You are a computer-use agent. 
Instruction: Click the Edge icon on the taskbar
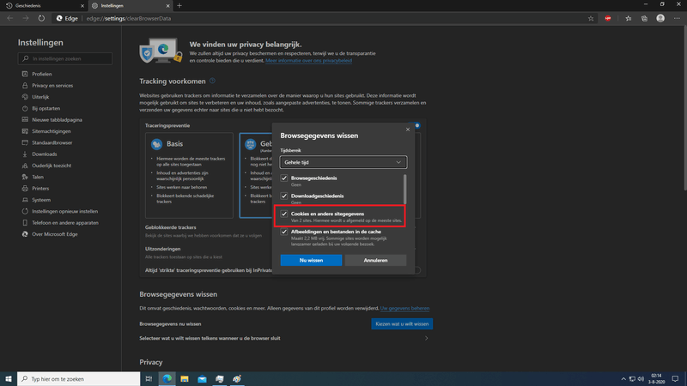(167, 379)
